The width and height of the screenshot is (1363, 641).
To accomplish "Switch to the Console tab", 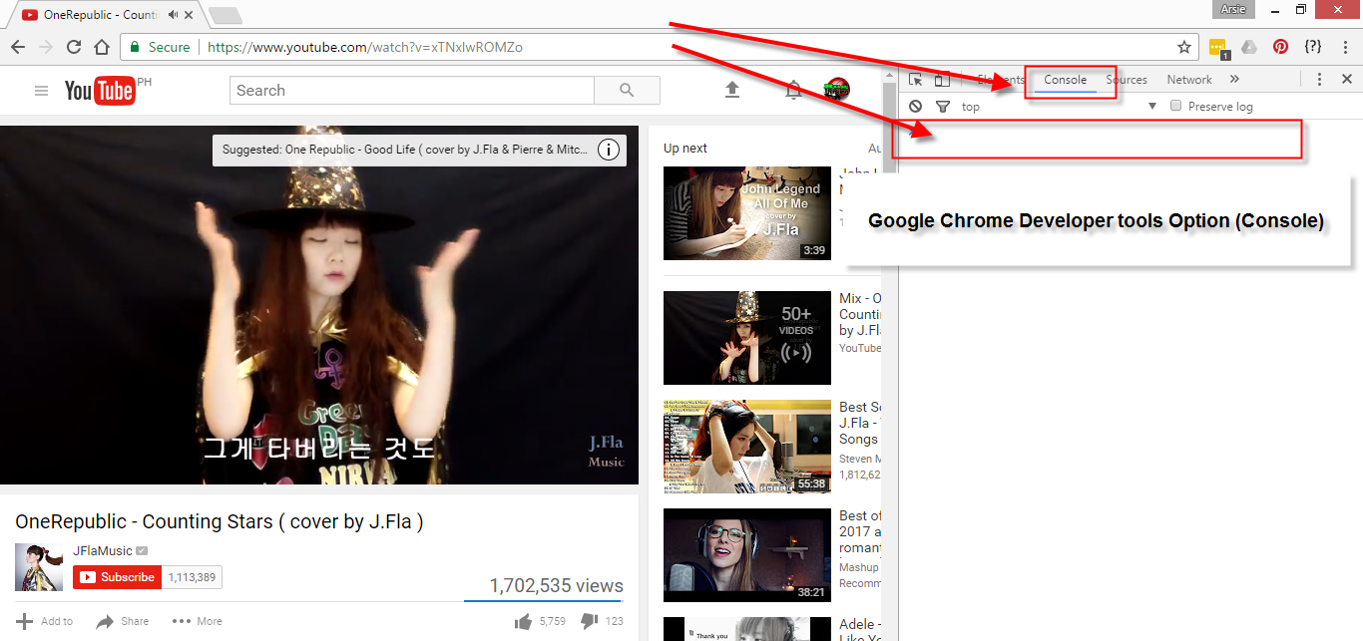I will click(1065, 80).
